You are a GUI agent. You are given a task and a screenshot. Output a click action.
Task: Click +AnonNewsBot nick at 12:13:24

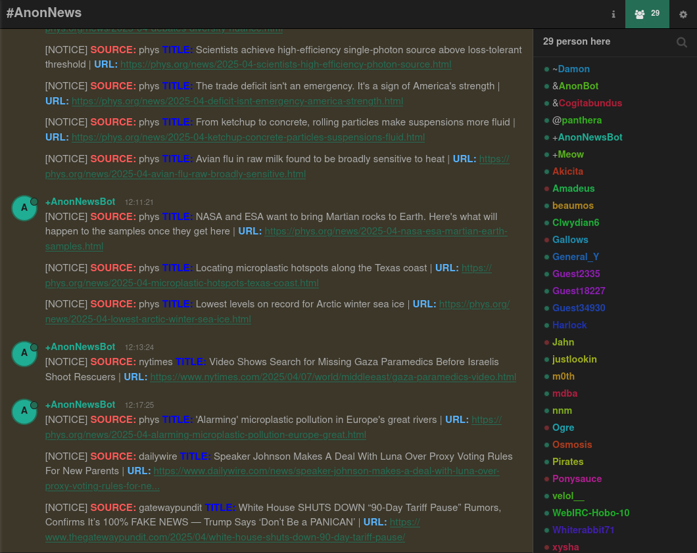coord(80,347)
